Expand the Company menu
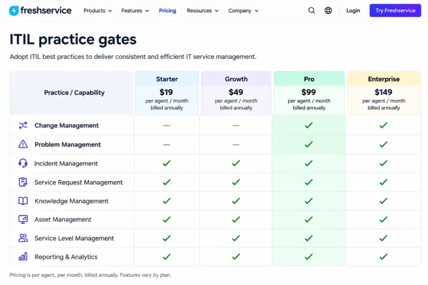This screenshot has height=285, width=428. pos(243,10)
